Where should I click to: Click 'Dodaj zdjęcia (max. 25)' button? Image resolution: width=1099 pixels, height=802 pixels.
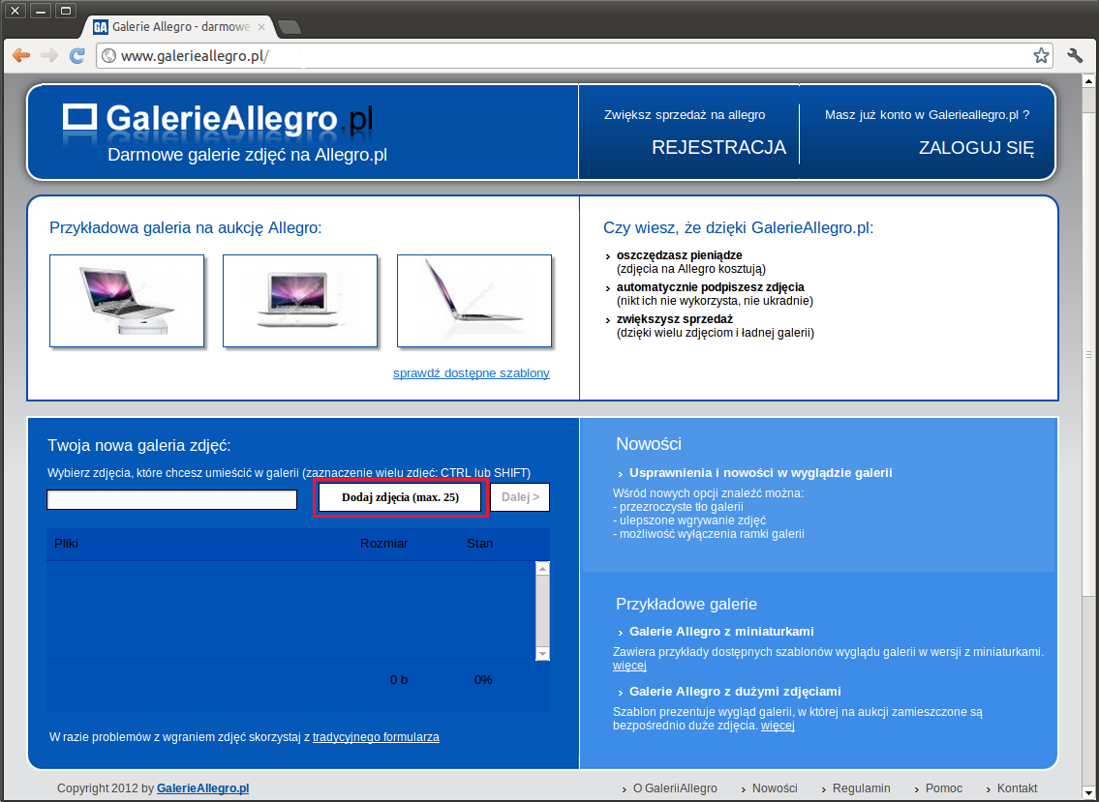pyautogui.click(x=400, y=497)
